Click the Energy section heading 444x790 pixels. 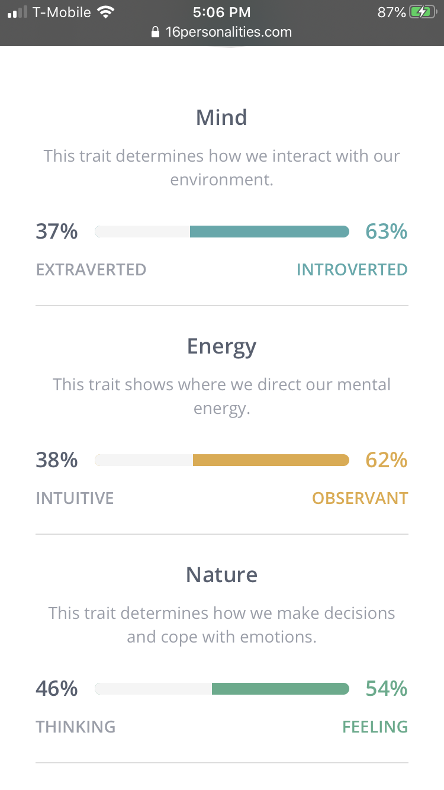pos(222,347)
